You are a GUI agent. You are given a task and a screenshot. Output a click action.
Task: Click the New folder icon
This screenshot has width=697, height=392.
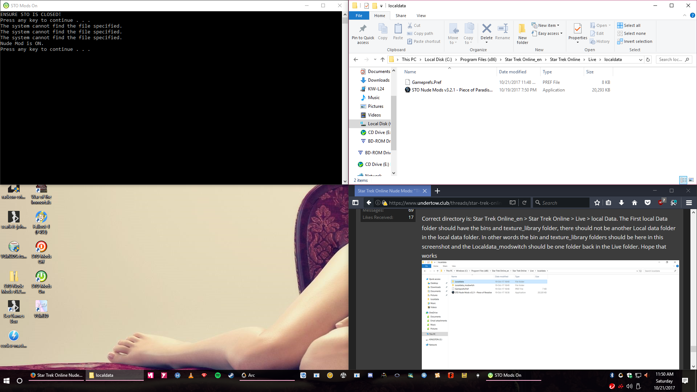pyautogui.click(x=522, y=29)
